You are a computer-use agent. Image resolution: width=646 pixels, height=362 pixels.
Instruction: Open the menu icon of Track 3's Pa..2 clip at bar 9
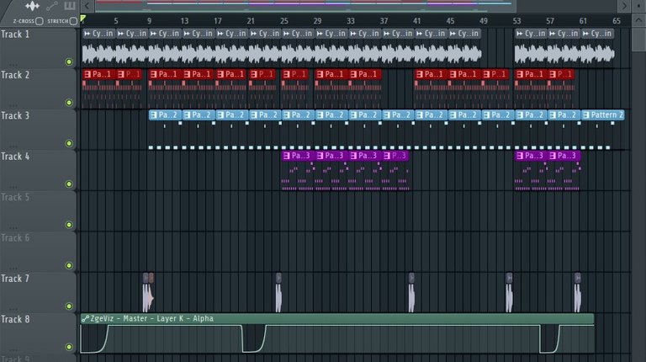tap(154, 115)
